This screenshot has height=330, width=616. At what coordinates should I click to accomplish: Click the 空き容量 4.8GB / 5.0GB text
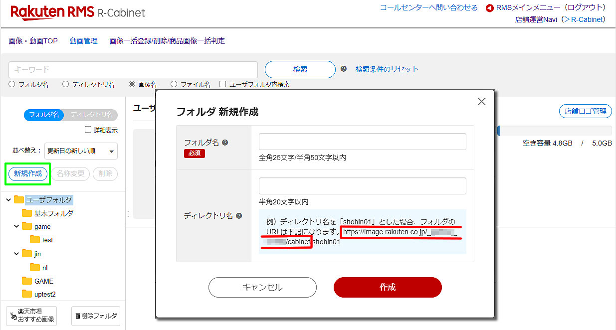pyautogui.click(x=567, y=143)
